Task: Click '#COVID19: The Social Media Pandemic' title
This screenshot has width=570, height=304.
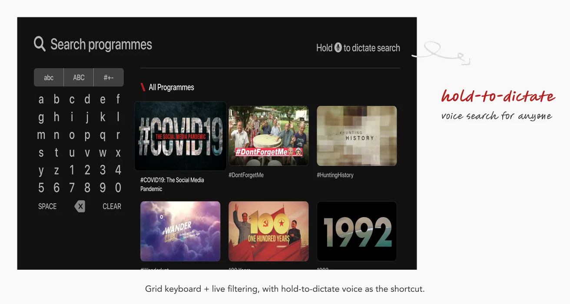Action: (x=172, y=184)
